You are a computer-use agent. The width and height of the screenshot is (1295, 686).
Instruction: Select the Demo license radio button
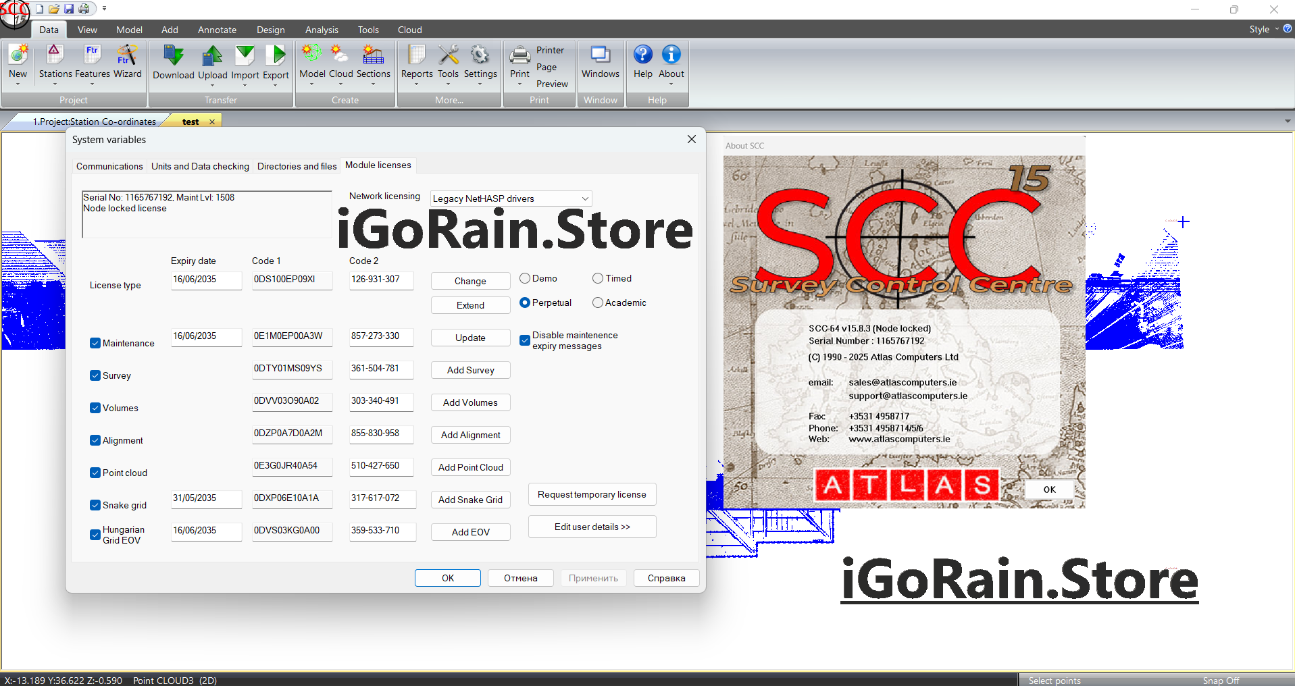[x=525, y=278]
